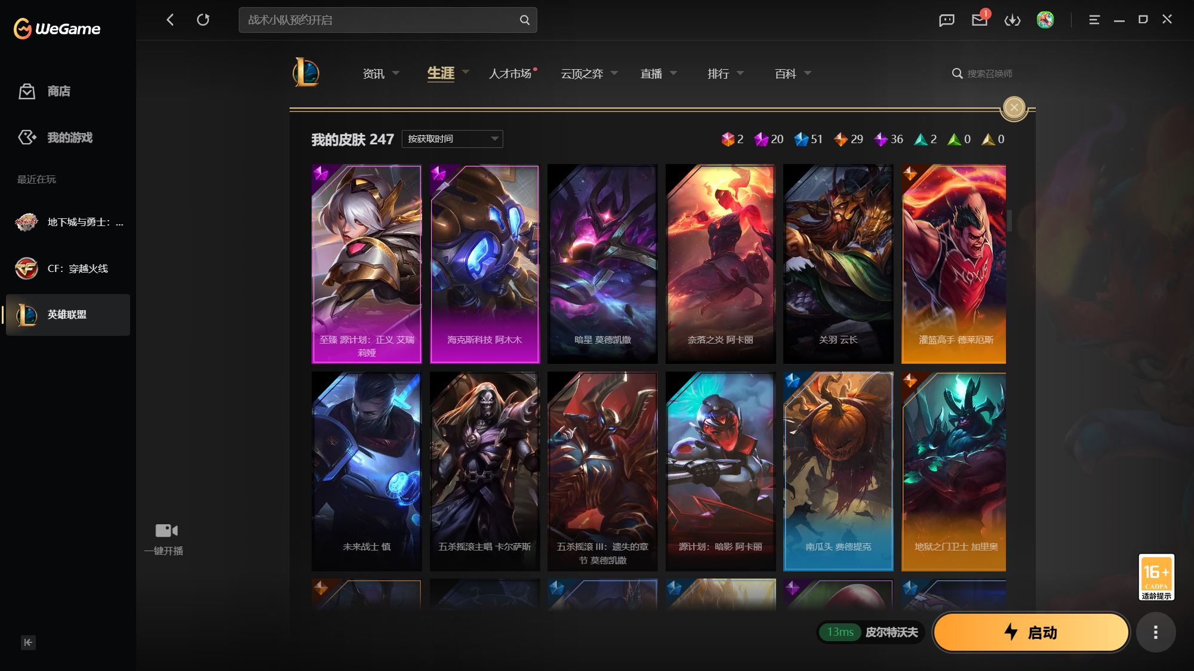Screen dimensions: 1194x671
Task: Click the skin list scrollbar
Action: (1010, 221)
